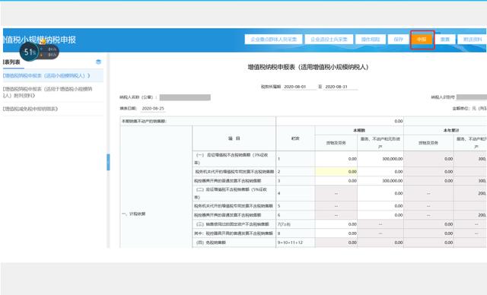This screenshot has height=295, width=487.
Task: Click row 4 服务 本期数 cell 0.00
Action: coord(380,193)
